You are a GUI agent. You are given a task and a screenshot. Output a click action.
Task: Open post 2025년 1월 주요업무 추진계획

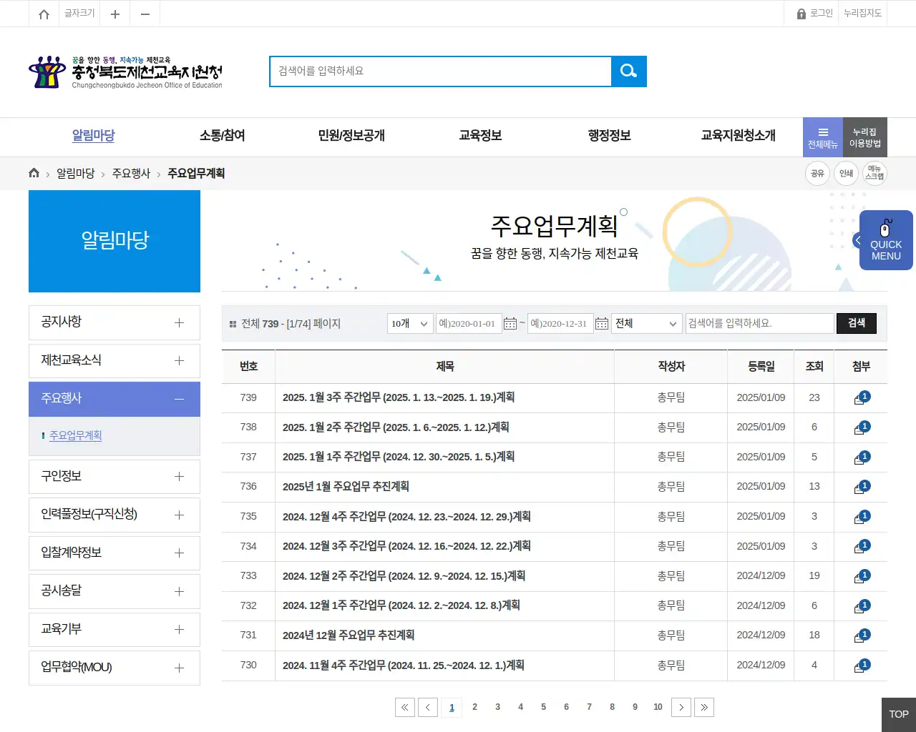(346, 487)
